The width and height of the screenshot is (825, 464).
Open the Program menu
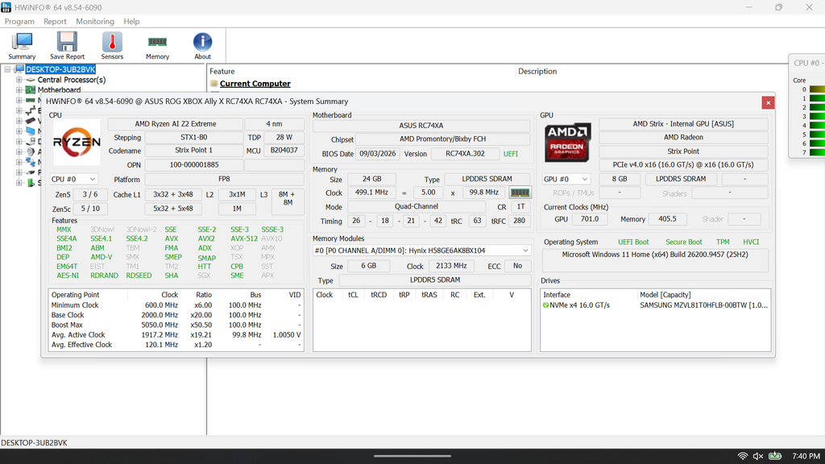click(19, 22)
